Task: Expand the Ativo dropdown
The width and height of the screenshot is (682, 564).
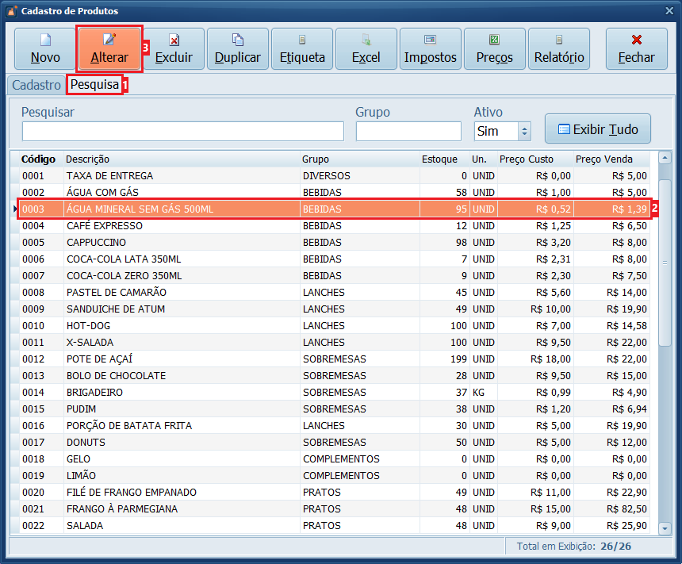Action: click(x=524, y=131)
